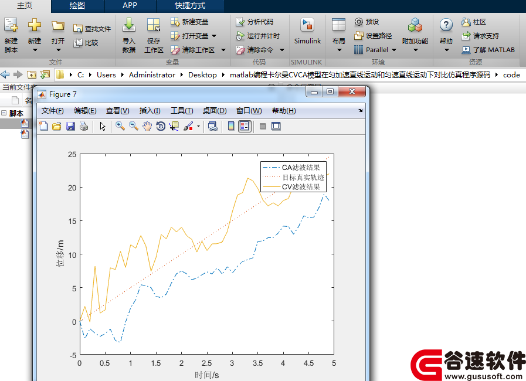Switch to the 主页 (Home) tab
Viewport: 526px width, 381px height.
tap(25, 6)
